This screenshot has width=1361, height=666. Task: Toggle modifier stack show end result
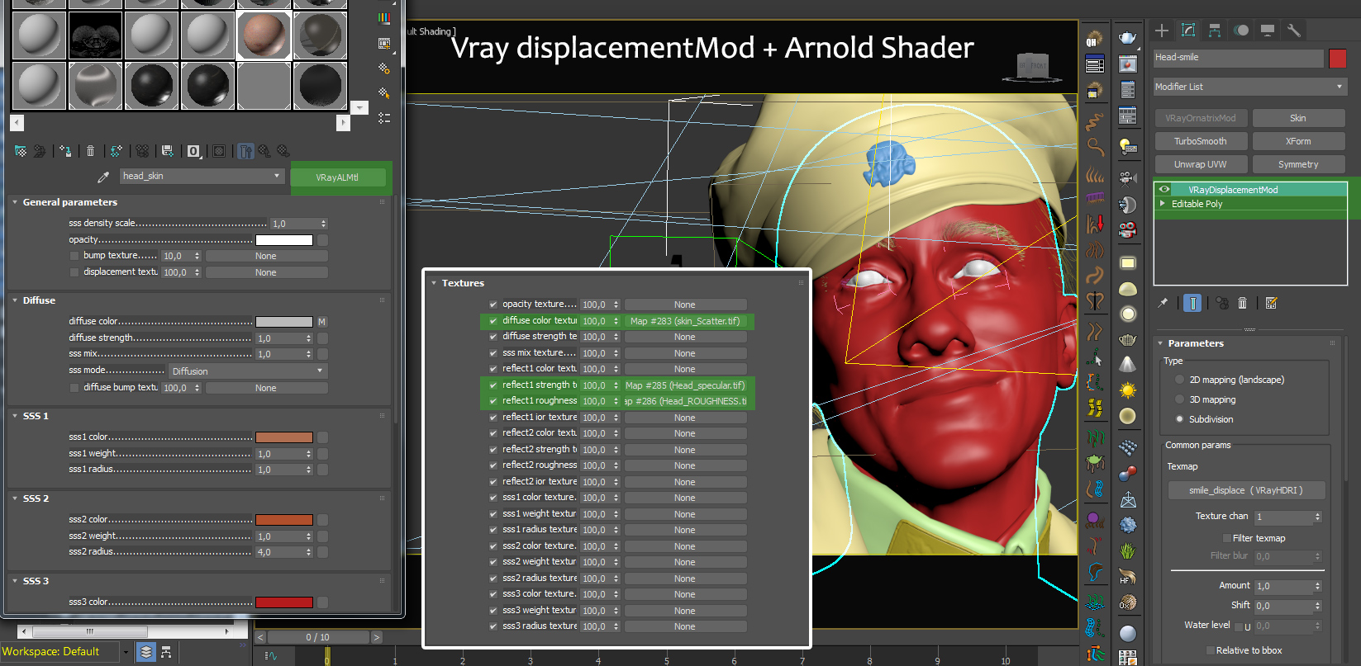(x=1192, y=303)
